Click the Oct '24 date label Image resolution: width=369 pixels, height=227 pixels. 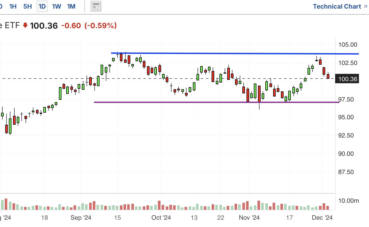tap(161, 218)
